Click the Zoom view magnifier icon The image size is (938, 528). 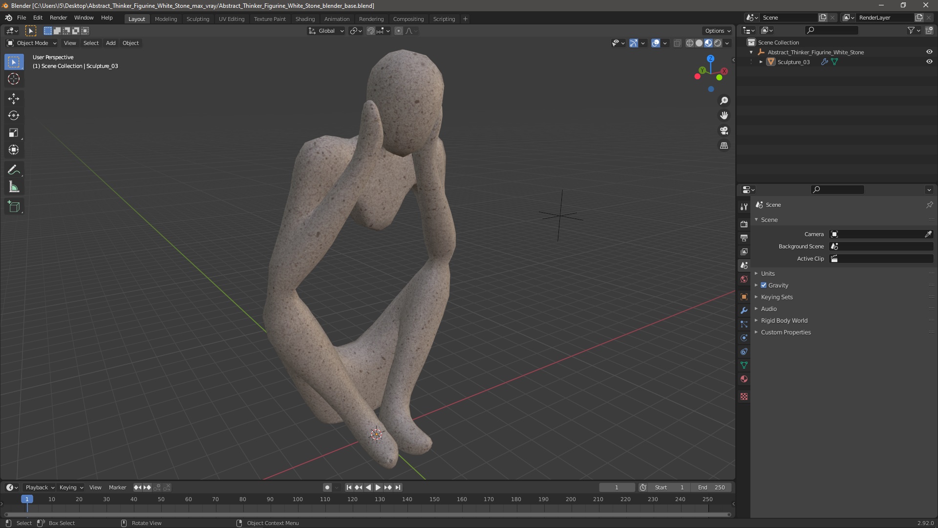pyautogui.click(x=724, y=101)
